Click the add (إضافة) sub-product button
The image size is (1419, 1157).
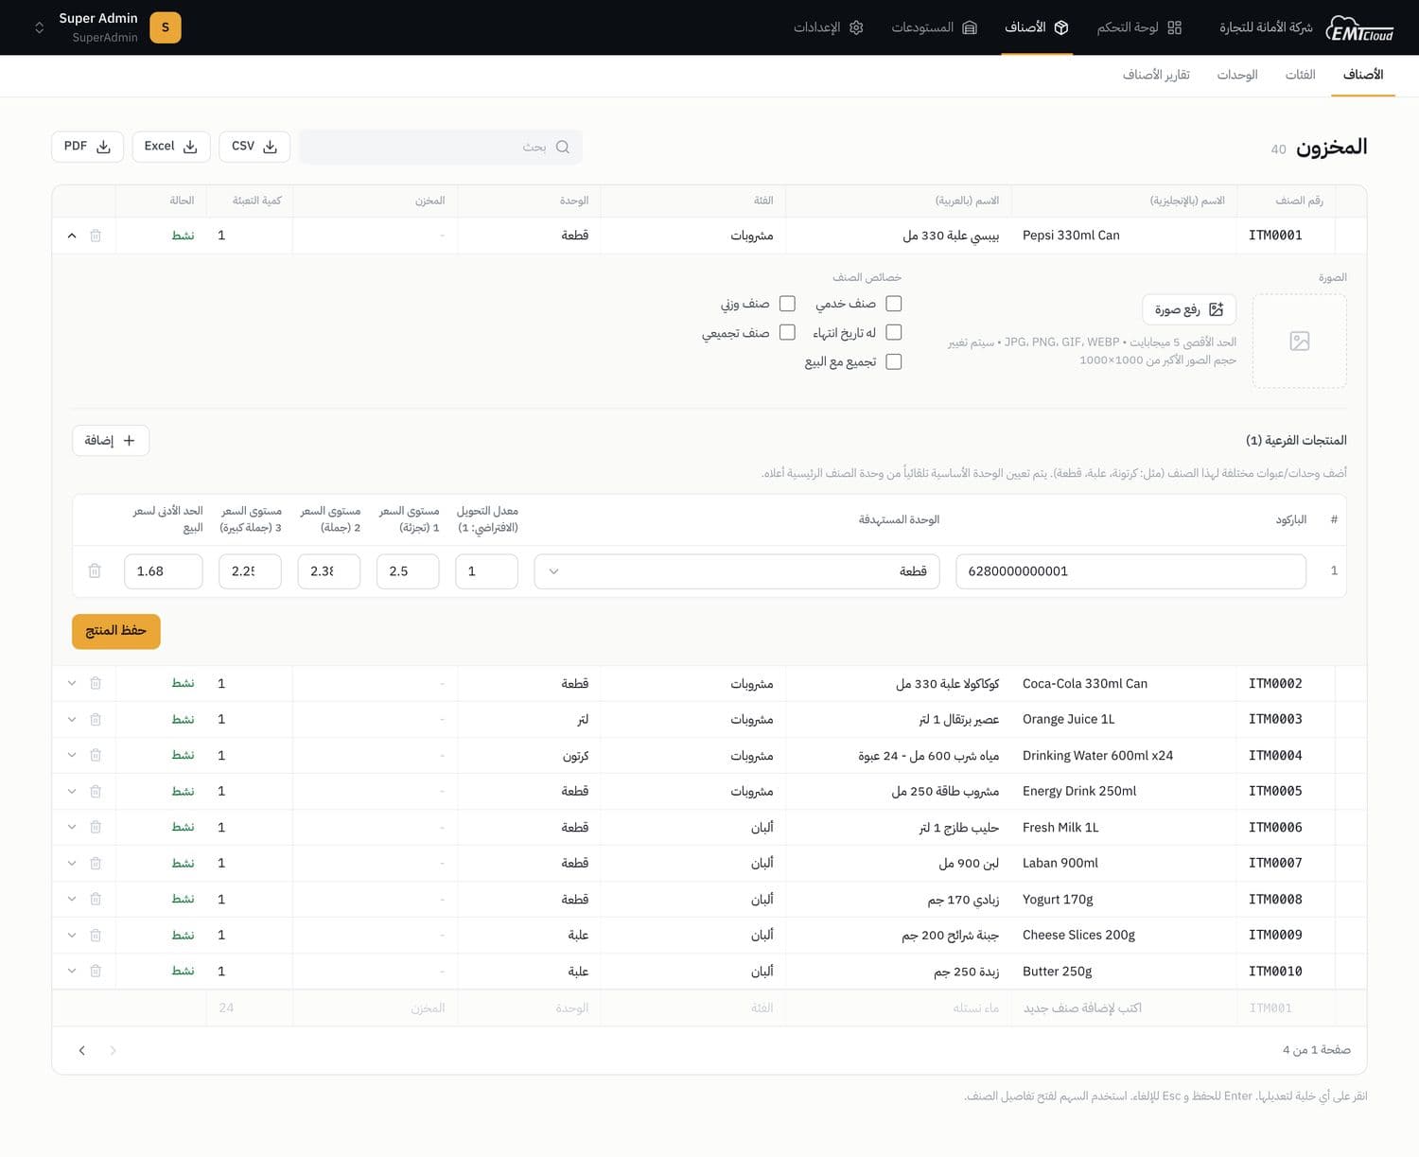pos(111,441)
